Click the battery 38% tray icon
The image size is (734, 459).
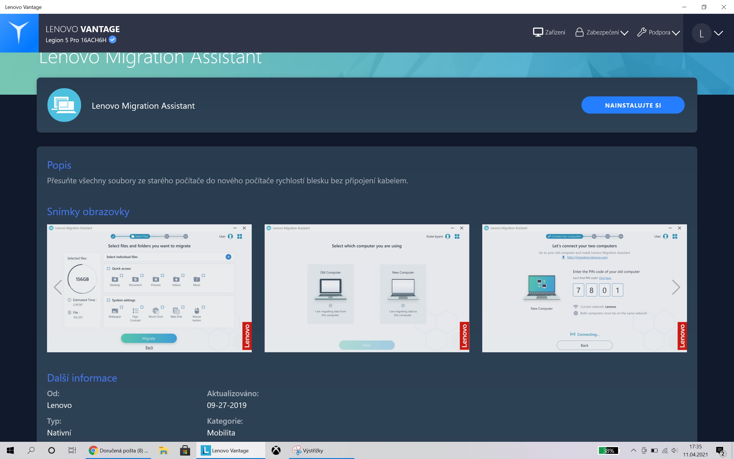(x=608, y=450)
